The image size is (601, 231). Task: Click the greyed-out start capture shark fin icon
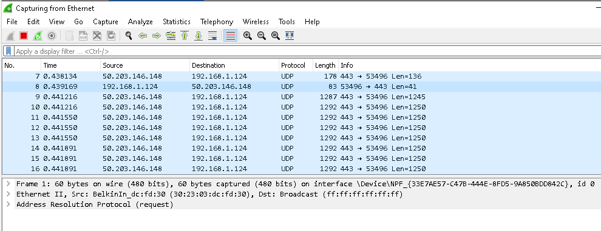click(x=10, y=36)
